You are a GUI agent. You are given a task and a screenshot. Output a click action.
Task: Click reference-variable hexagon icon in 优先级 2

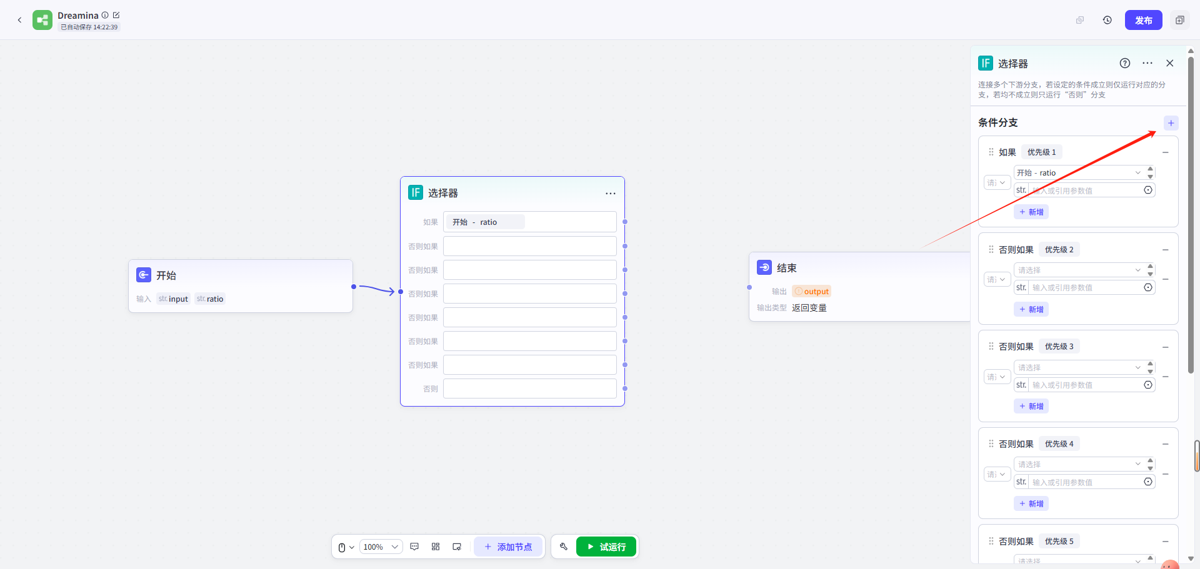1148,287
